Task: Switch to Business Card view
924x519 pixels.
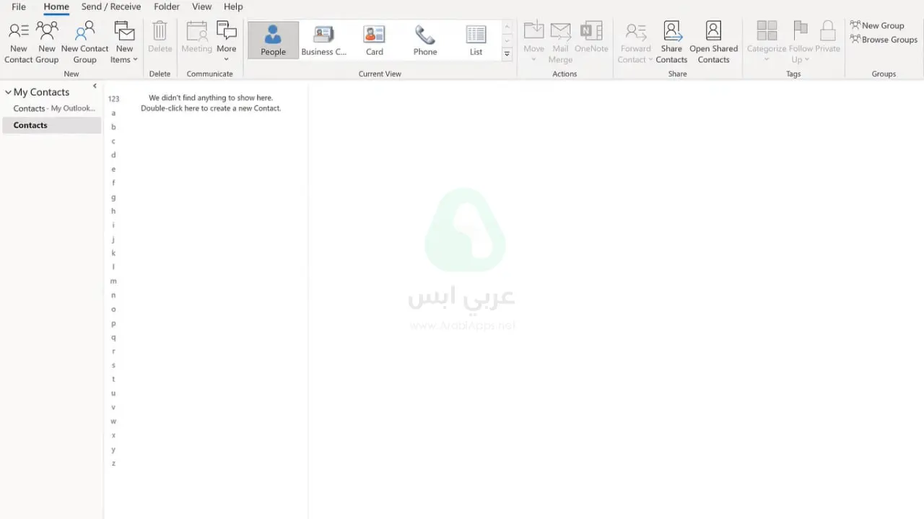Action: click(x=323, y=40)
